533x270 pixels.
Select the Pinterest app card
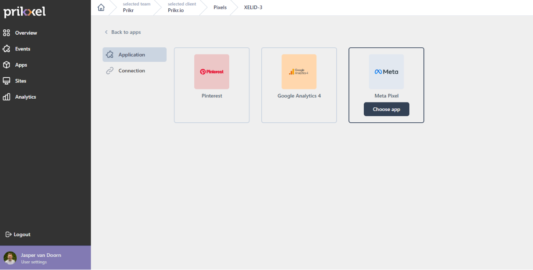point(212,85)
